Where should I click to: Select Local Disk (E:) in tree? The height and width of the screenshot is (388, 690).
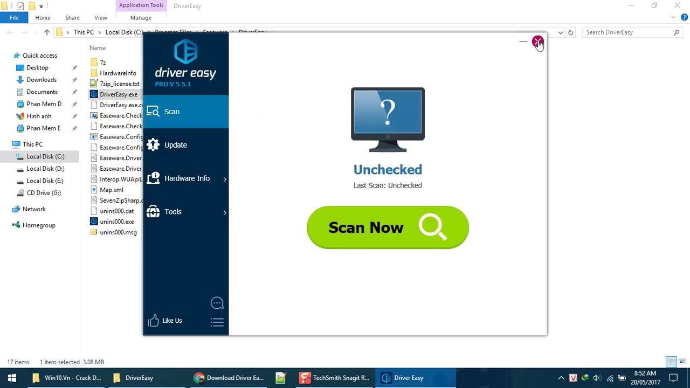click(45, 181)
